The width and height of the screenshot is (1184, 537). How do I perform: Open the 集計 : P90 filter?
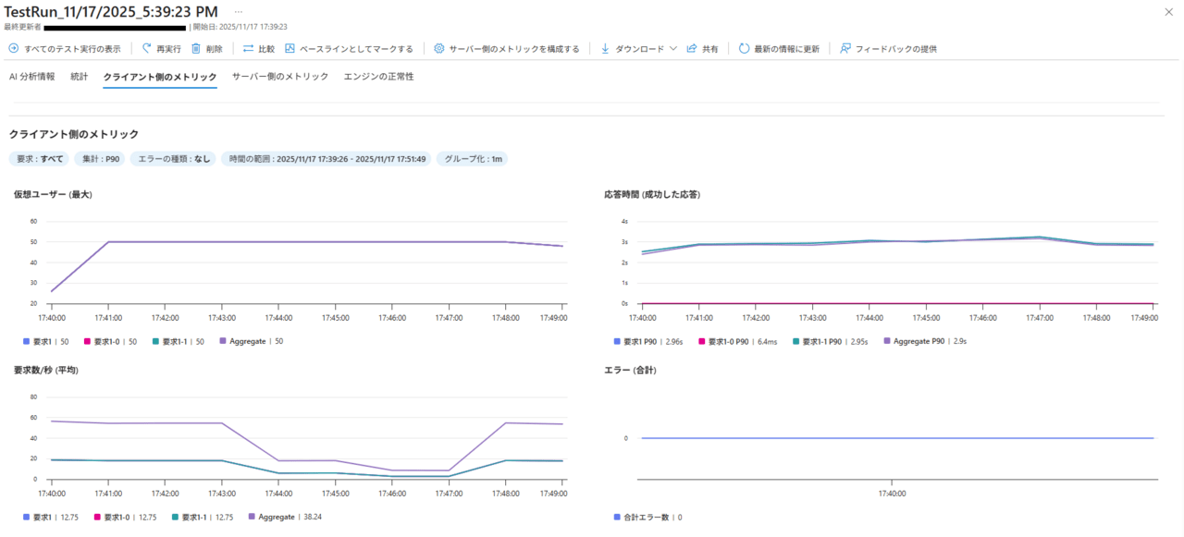[98, 159]
